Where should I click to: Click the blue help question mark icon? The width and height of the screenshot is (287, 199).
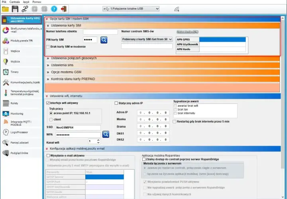54,9
